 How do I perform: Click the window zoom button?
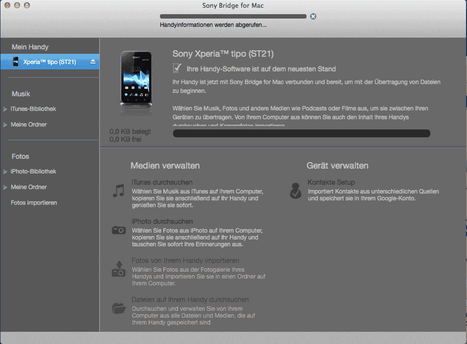27,5
